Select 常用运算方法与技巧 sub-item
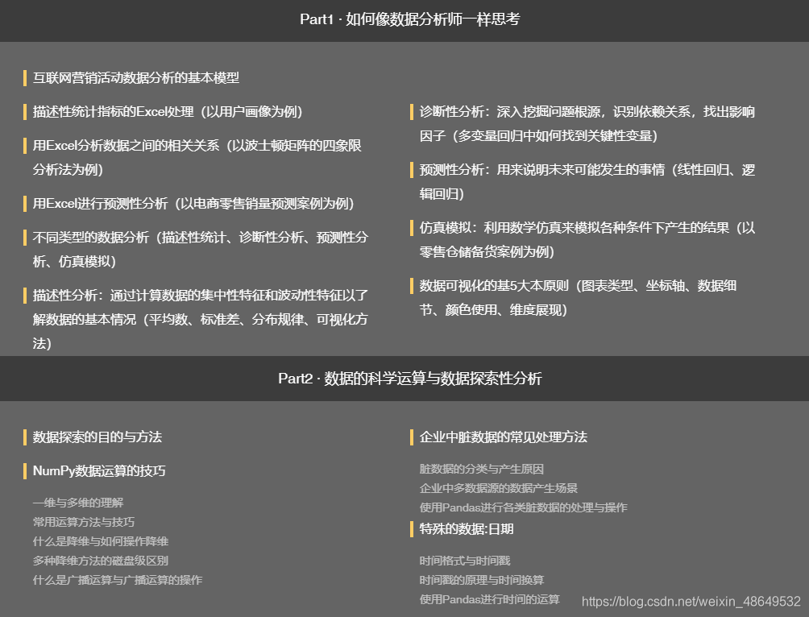The height and width of the screenshot is (617, 809). coord(84,522)
